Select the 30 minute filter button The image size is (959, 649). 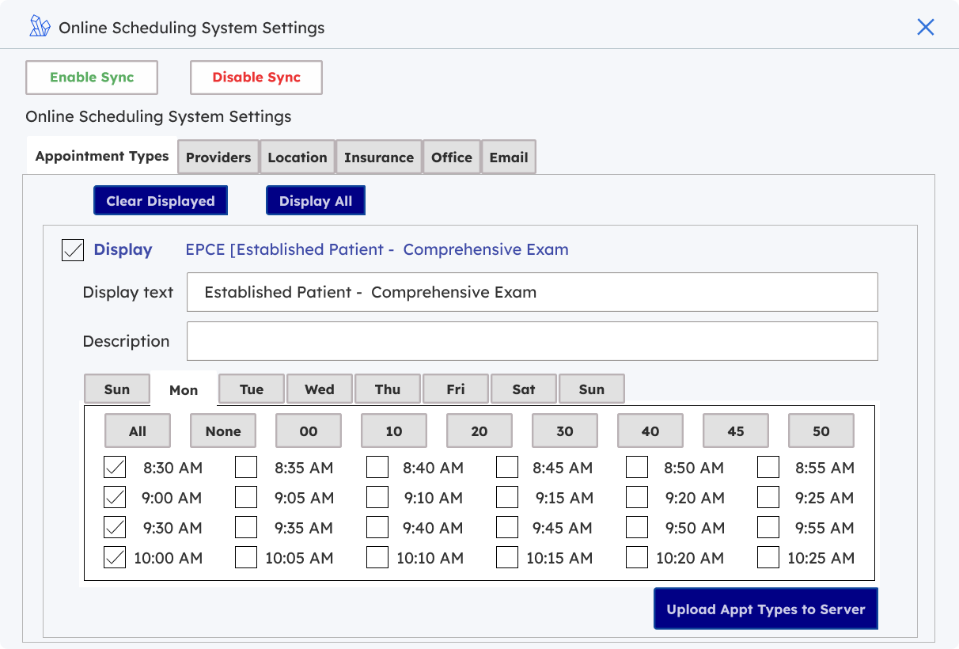[565, 431]
